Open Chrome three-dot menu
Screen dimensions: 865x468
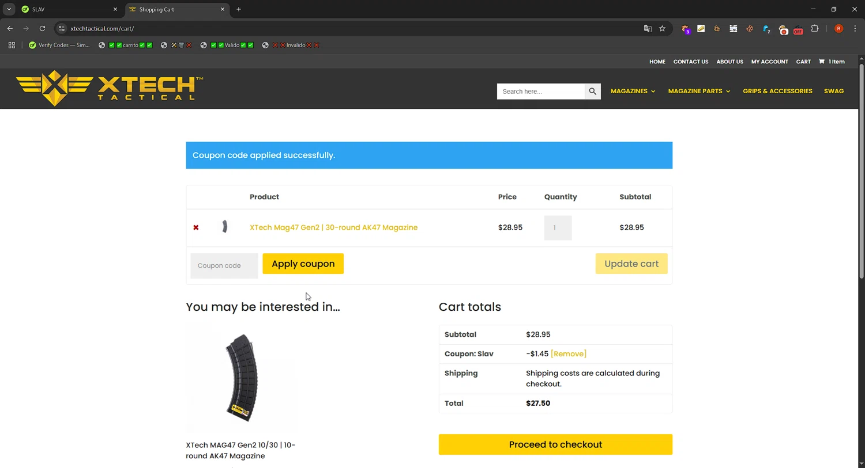855,28
